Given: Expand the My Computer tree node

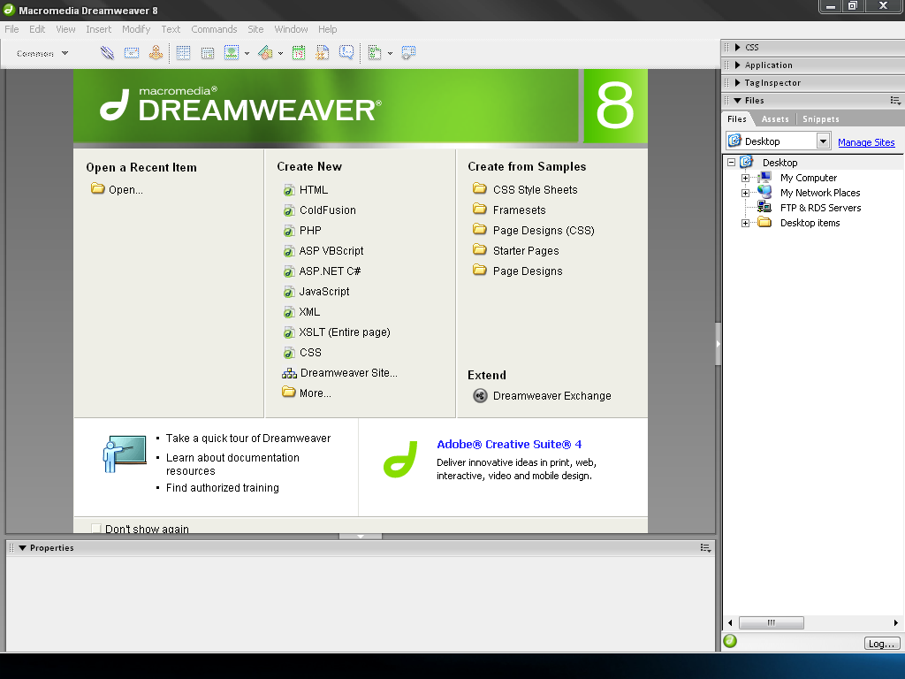Looking at the screenshot, I should coord(745,179).
